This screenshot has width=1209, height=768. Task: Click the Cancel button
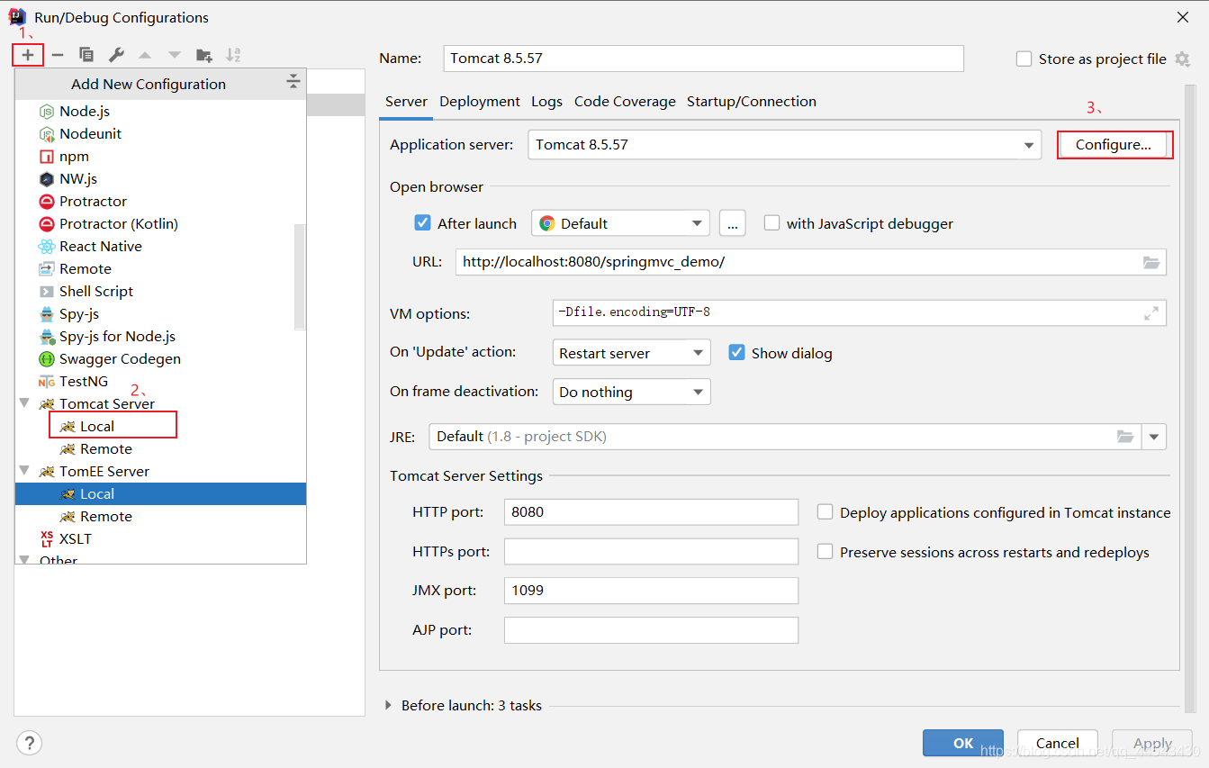pos(1058,743)
